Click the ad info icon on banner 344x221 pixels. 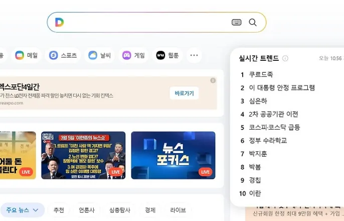[213, 80]
